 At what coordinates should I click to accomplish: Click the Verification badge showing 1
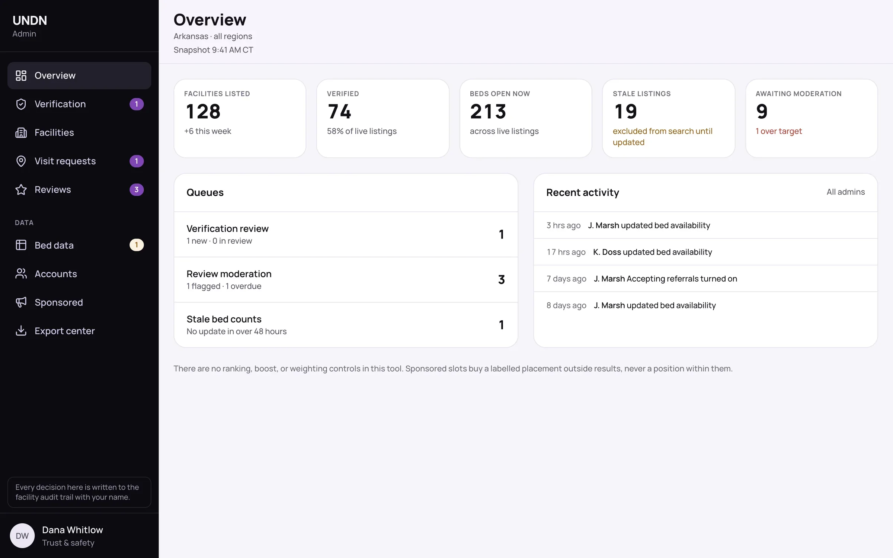tap(137, 104)
